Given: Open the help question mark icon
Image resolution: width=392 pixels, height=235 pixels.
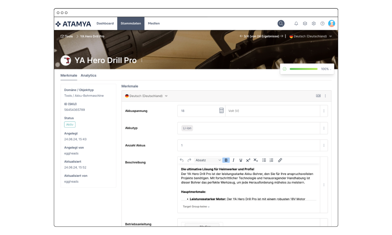Looking at the screenshot, I should (x=322, y=23).
